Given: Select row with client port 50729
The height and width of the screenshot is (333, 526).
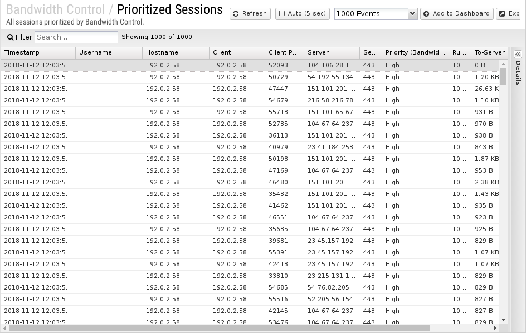Looking at the screenshot, I should (250, 77).
